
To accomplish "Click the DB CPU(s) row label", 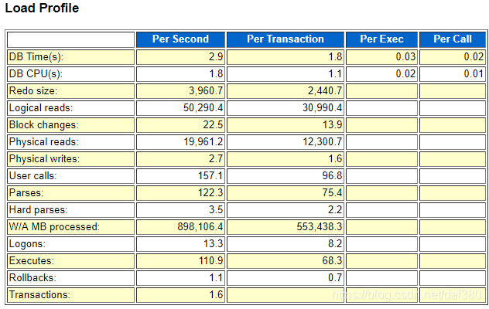I will [x=36, y=74].
